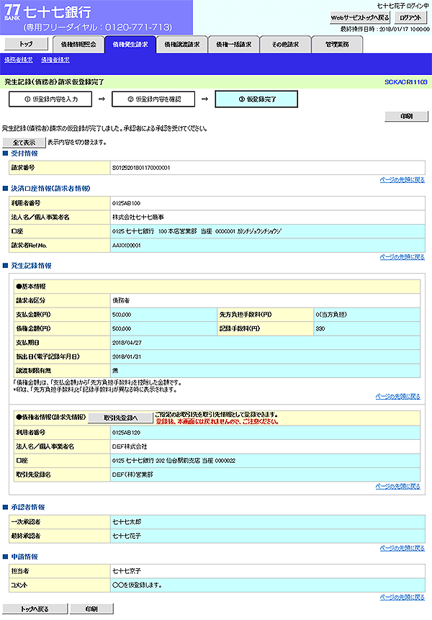This screenshot has height=620, width=432.
Task: Switch to the 債権情報照会 tab
Action: pos(78,45)
